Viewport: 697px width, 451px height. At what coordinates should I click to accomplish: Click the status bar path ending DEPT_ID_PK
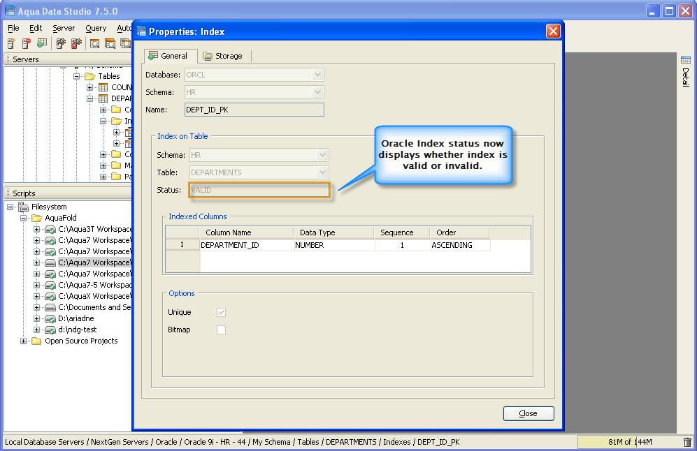tap(232, 442)
